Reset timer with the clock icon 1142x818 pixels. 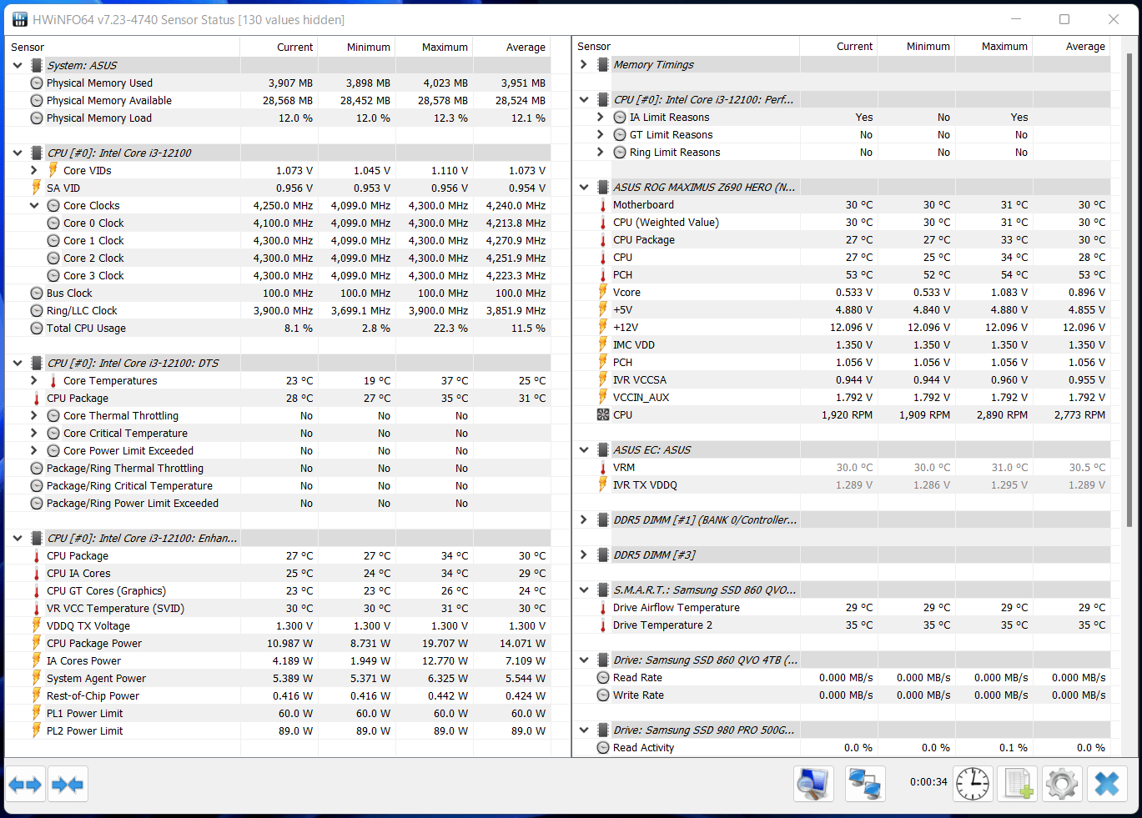[x=972, y=784]
